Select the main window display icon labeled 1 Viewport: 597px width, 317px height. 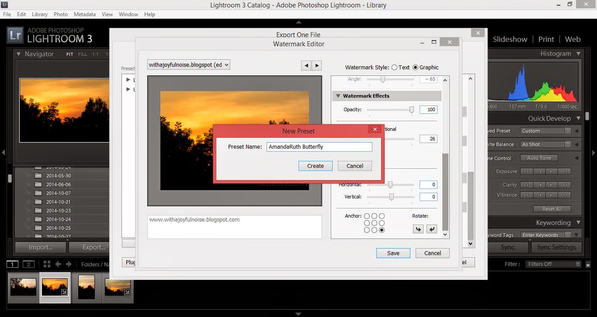13,264
